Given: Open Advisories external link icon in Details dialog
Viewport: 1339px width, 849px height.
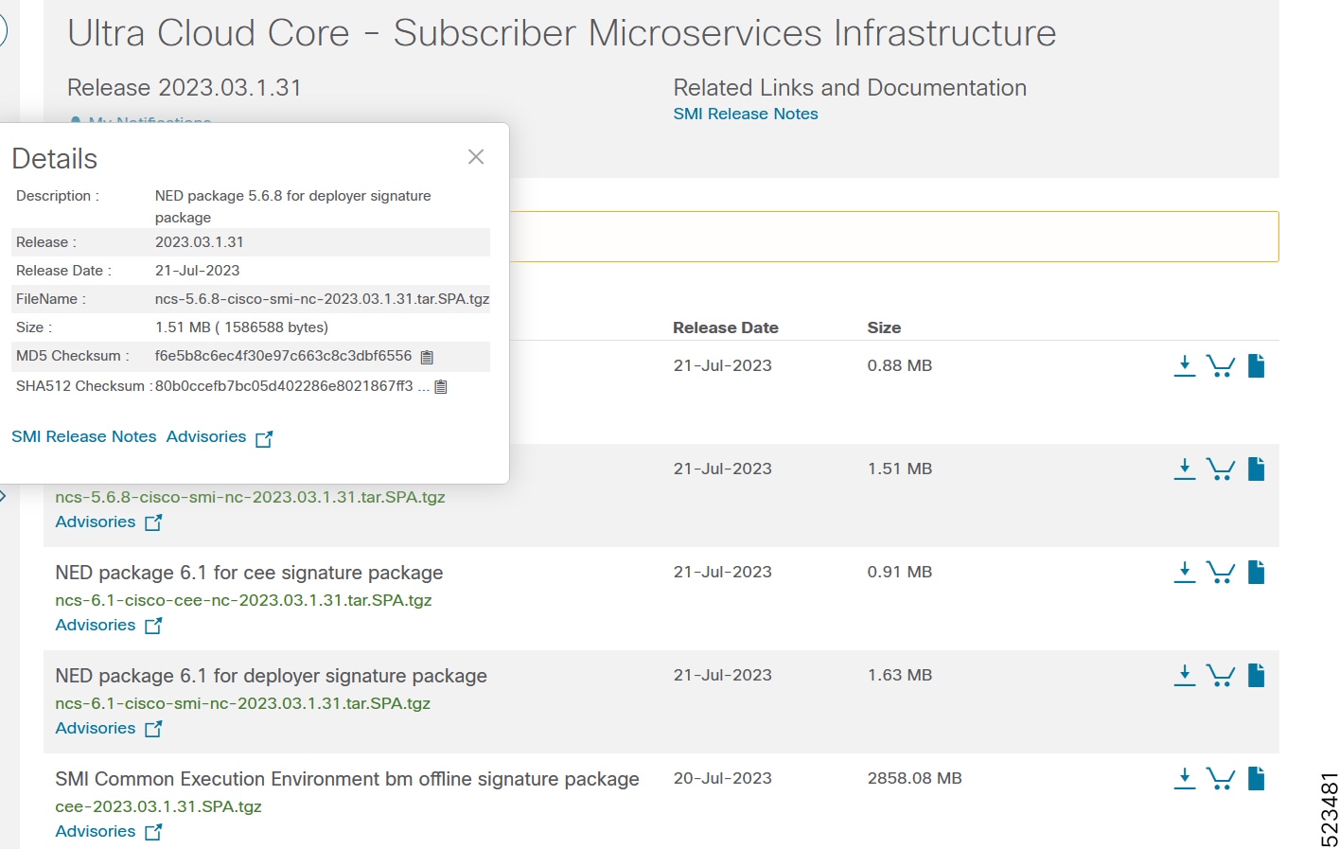Looking at the screenshot, I should 264,437.
